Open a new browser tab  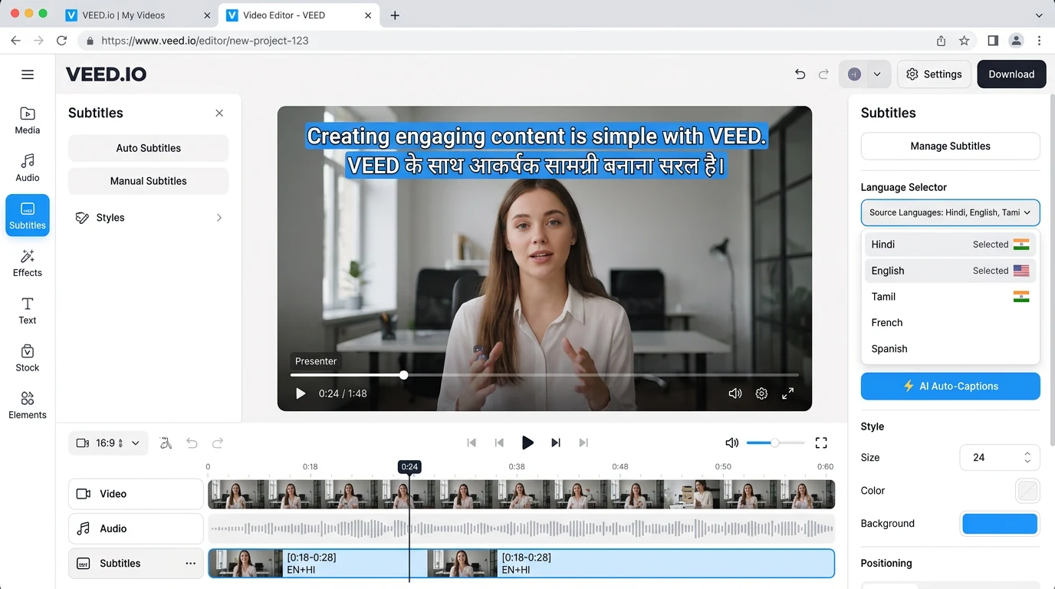(x=395, y=15)
